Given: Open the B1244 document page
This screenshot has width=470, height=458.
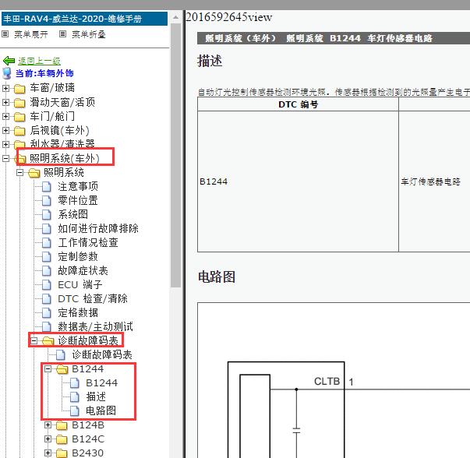Looking at the screenshot, I should [x=101, y=382].
